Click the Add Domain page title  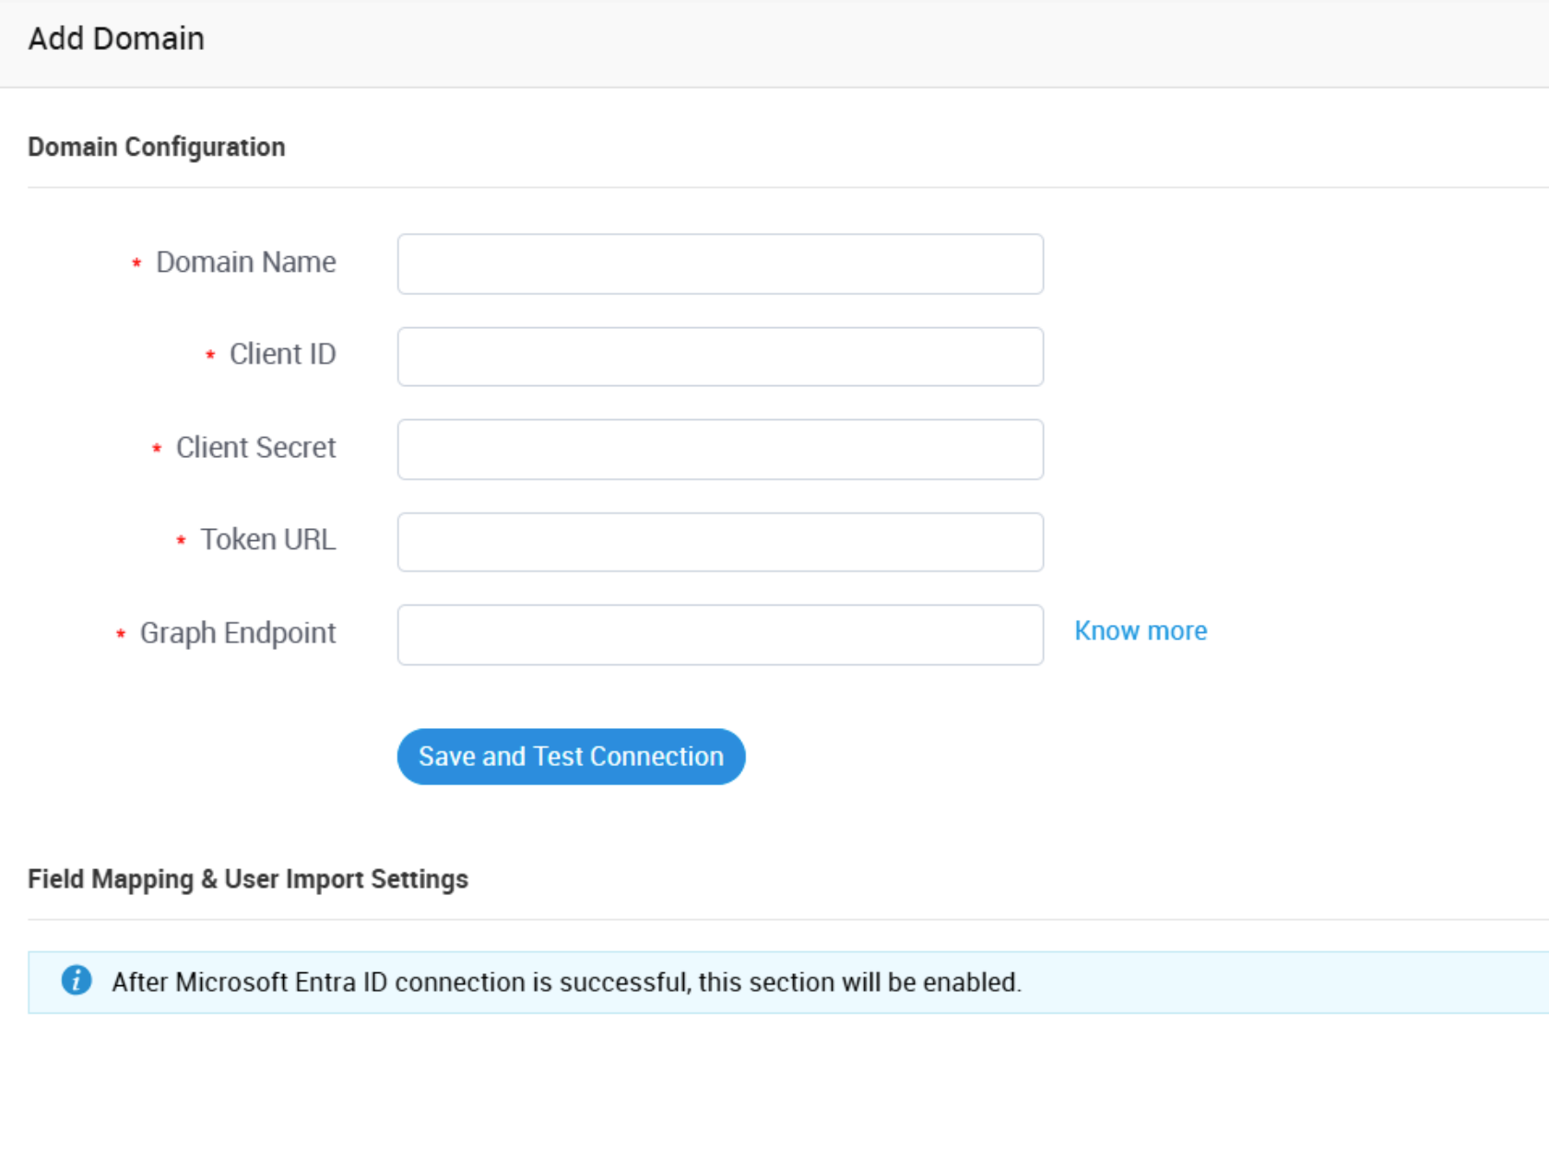pyautogui.click(x=116, y=39)
